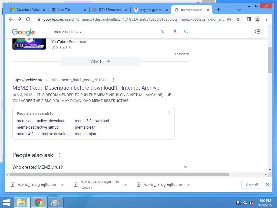This screenshot has width=277, height=208.
Task: Open the network tray icon
Action: (x=245, y=203)
